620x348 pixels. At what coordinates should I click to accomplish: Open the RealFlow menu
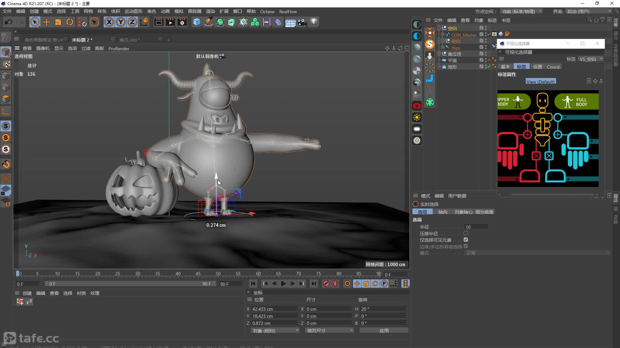(x=288, y=11)
